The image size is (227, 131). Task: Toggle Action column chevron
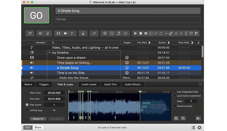click(x=169, y=43)
